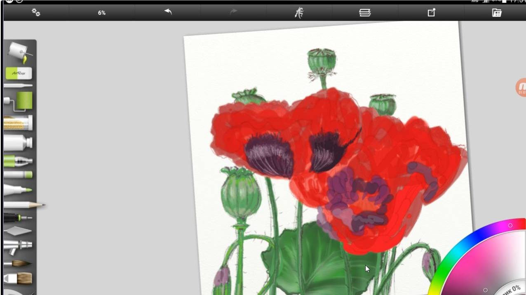Viewport: 526px width, 295px height.
Task: Select the white felt marker tool
Action: pyautogui.click(x=18, y=190)
